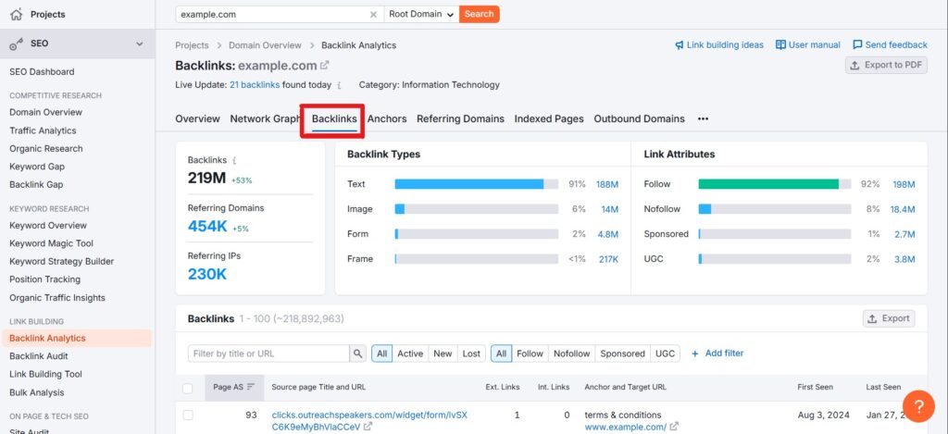Open the orange help question mark button

pyautogui.click(x=918, y=406)
